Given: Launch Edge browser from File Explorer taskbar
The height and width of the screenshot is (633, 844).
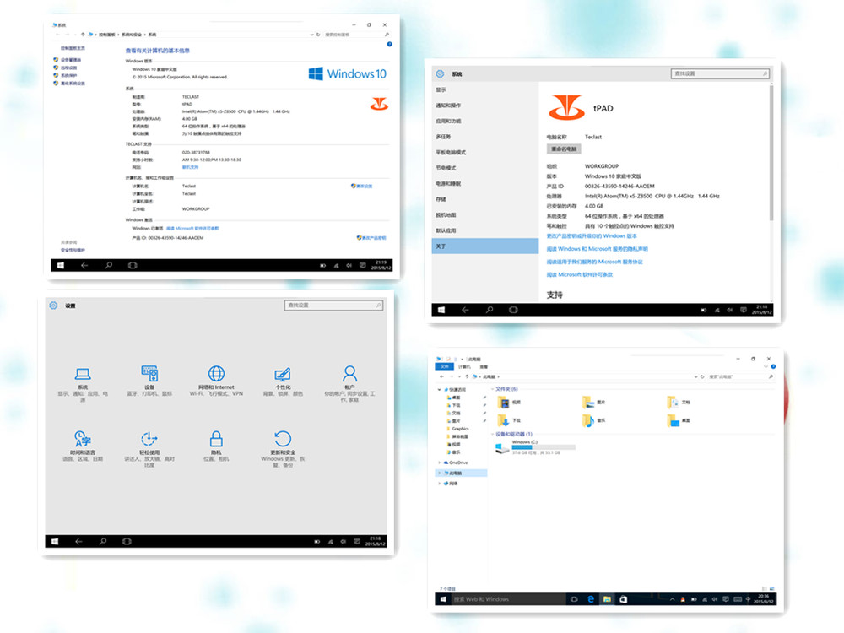Looking at the screenshot, I should click(x=591, y=599).
